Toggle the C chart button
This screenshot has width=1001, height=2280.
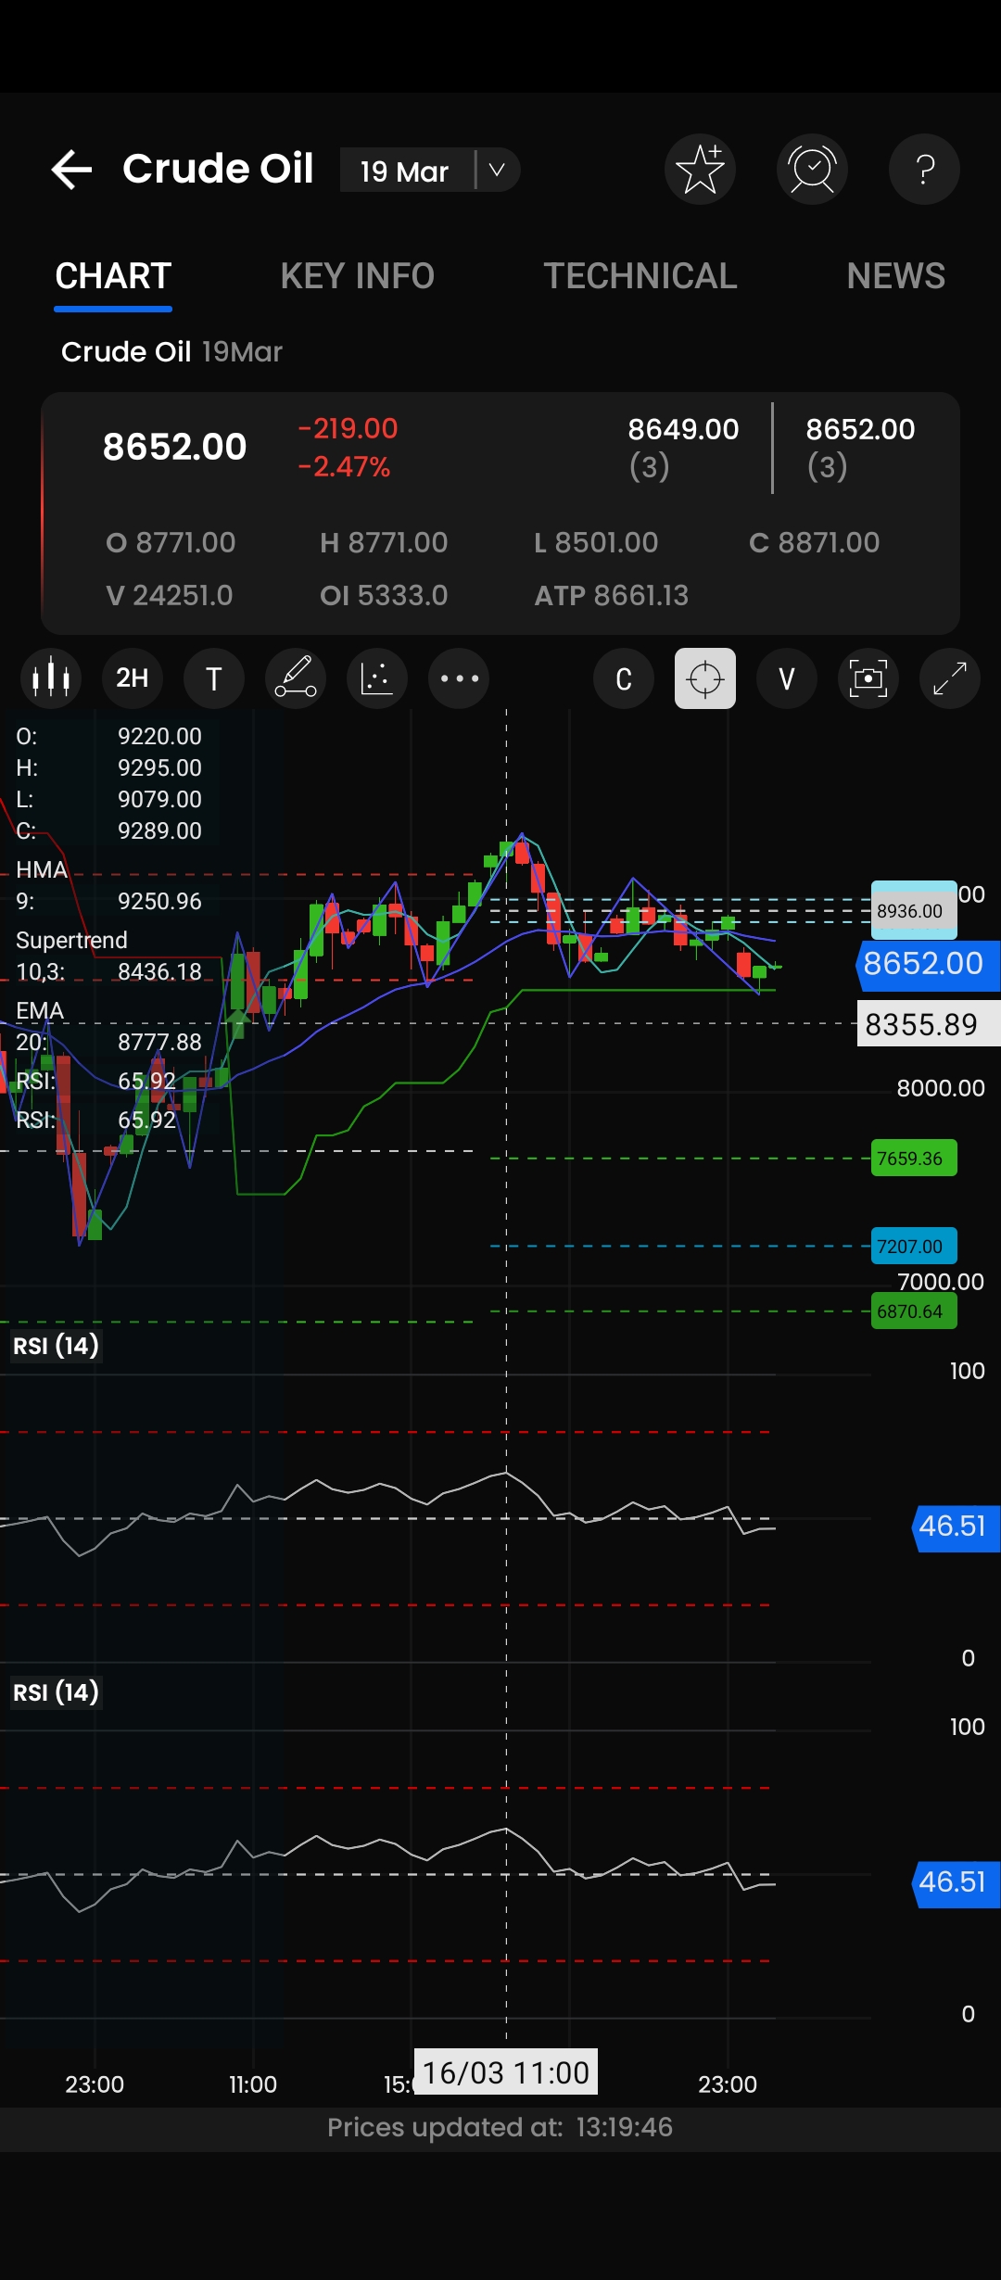click(624, 678)
